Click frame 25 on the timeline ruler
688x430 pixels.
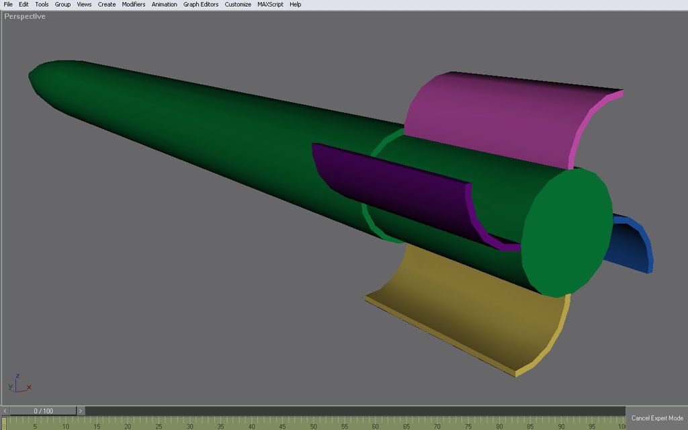(x=159, y=426)
